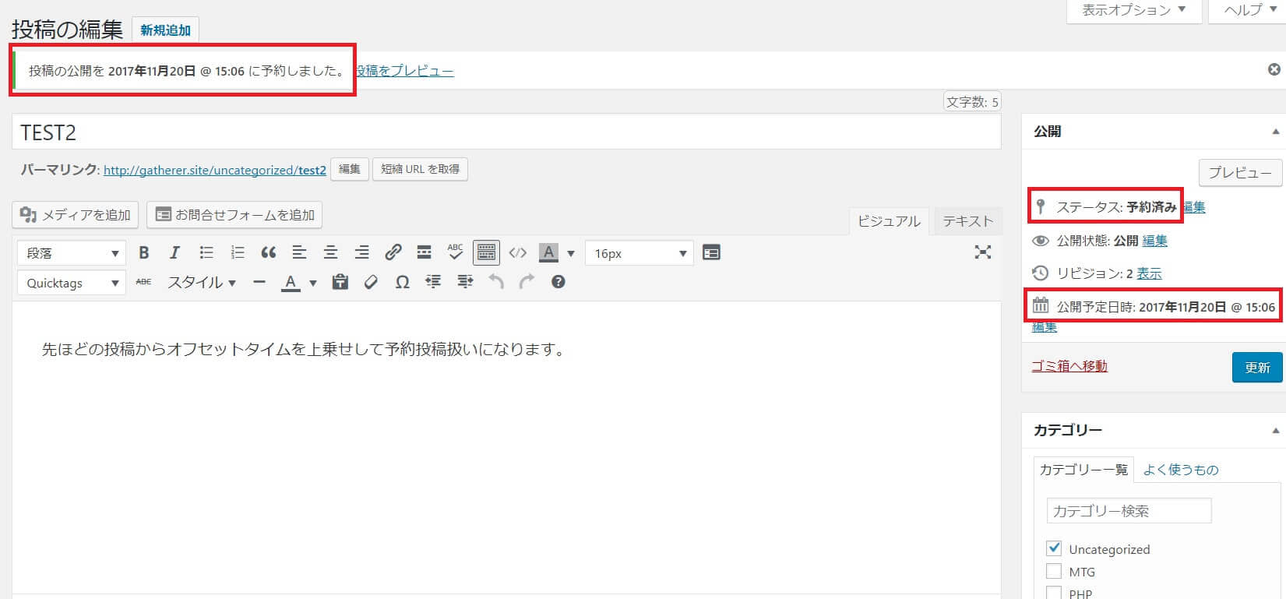Screen dimensions: 1286x599
Task: Undo the last edit
Action: [x=496, y=282]
